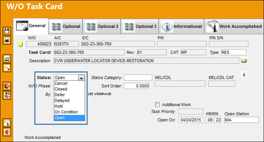Click the Sort Order field 0.0000
Viewport: 264px width, 142px height.
pyautogui.click(x=137, y=86)
